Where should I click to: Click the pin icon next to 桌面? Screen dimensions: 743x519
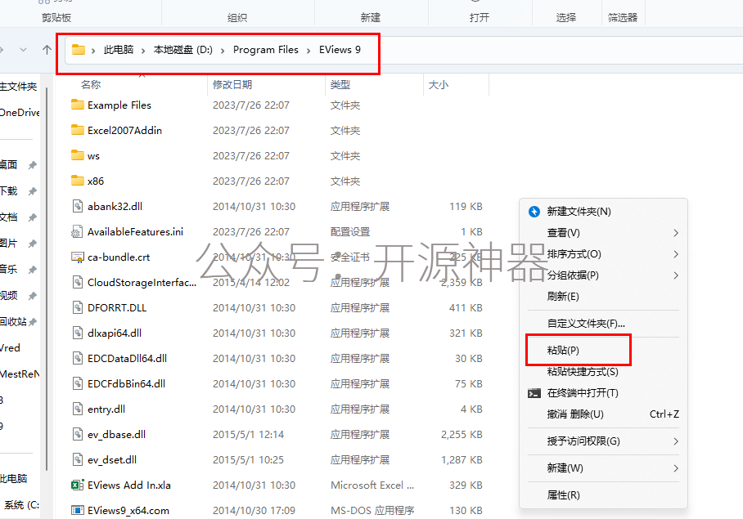tap(32, 165)
